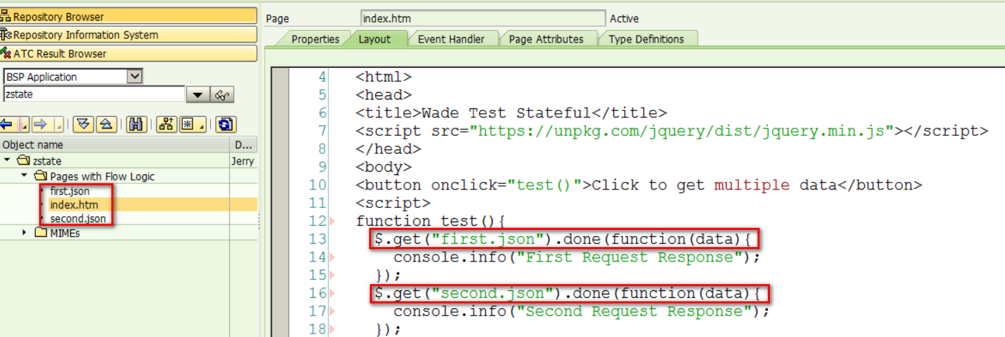Image resolution: width=1005 pixels, height=337 pixels.
Task: Click the index.htm page name field
Action: [483, 19]
